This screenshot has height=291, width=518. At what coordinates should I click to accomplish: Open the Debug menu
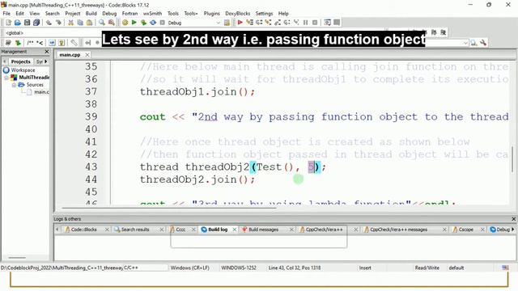pyautogui.click(x=109, y=13)
